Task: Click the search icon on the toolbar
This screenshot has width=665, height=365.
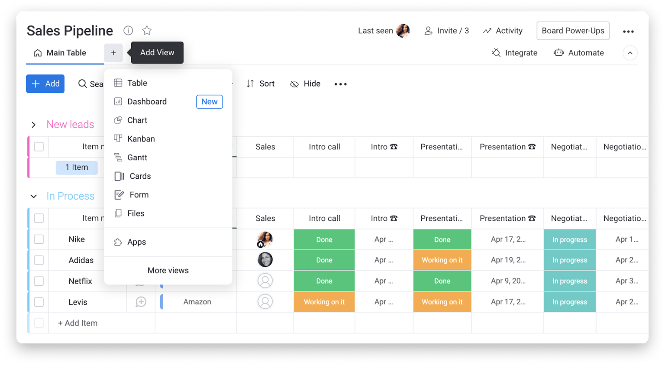Action: pyautogui.click(x=82, y=84)
